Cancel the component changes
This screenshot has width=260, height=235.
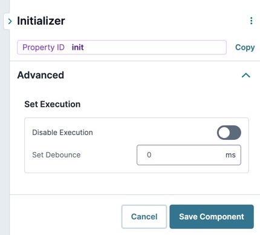point(144,217)
